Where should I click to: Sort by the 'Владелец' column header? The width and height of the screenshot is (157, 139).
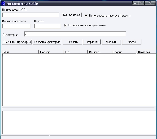tap(146, 52)
